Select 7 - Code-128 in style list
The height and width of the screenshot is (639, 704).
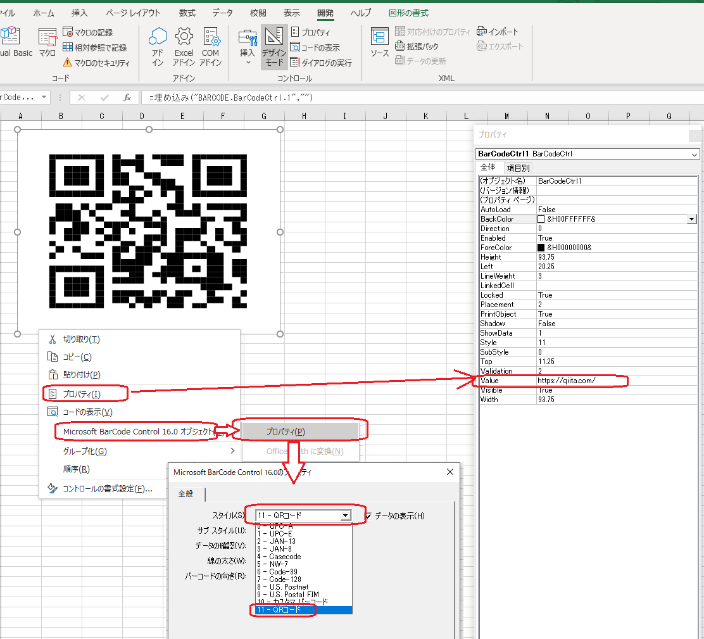(x=304, y=579)
